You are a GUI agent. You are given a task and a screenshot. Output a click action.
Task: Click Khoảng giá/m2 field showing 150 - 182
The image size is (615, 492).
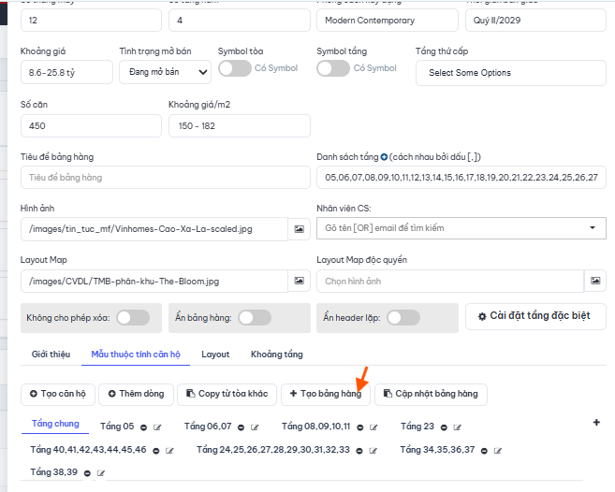240,126
